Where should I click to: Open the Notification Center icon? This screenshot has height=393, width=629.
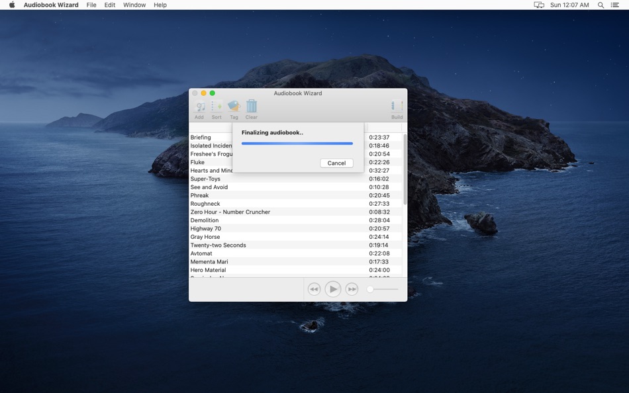point(614,5)
